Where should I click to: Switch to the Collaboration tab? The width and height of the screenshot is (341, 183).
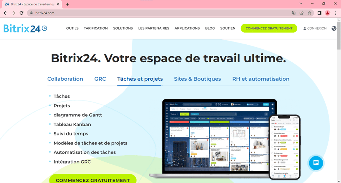pos(65,79)
